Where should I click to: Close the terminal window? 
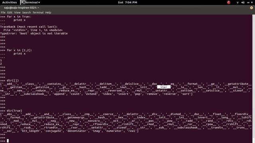(x=251, y=8)
